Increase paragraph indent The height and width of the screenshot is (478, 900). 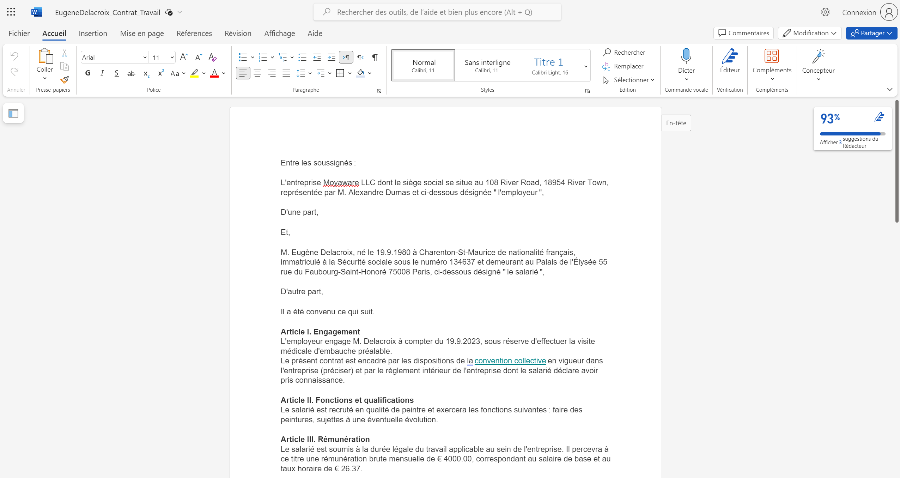[x=331, y=57]
